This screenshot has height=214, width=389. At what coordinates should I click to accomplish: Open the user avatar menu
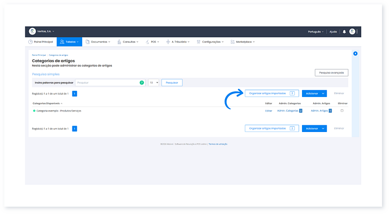352,32
